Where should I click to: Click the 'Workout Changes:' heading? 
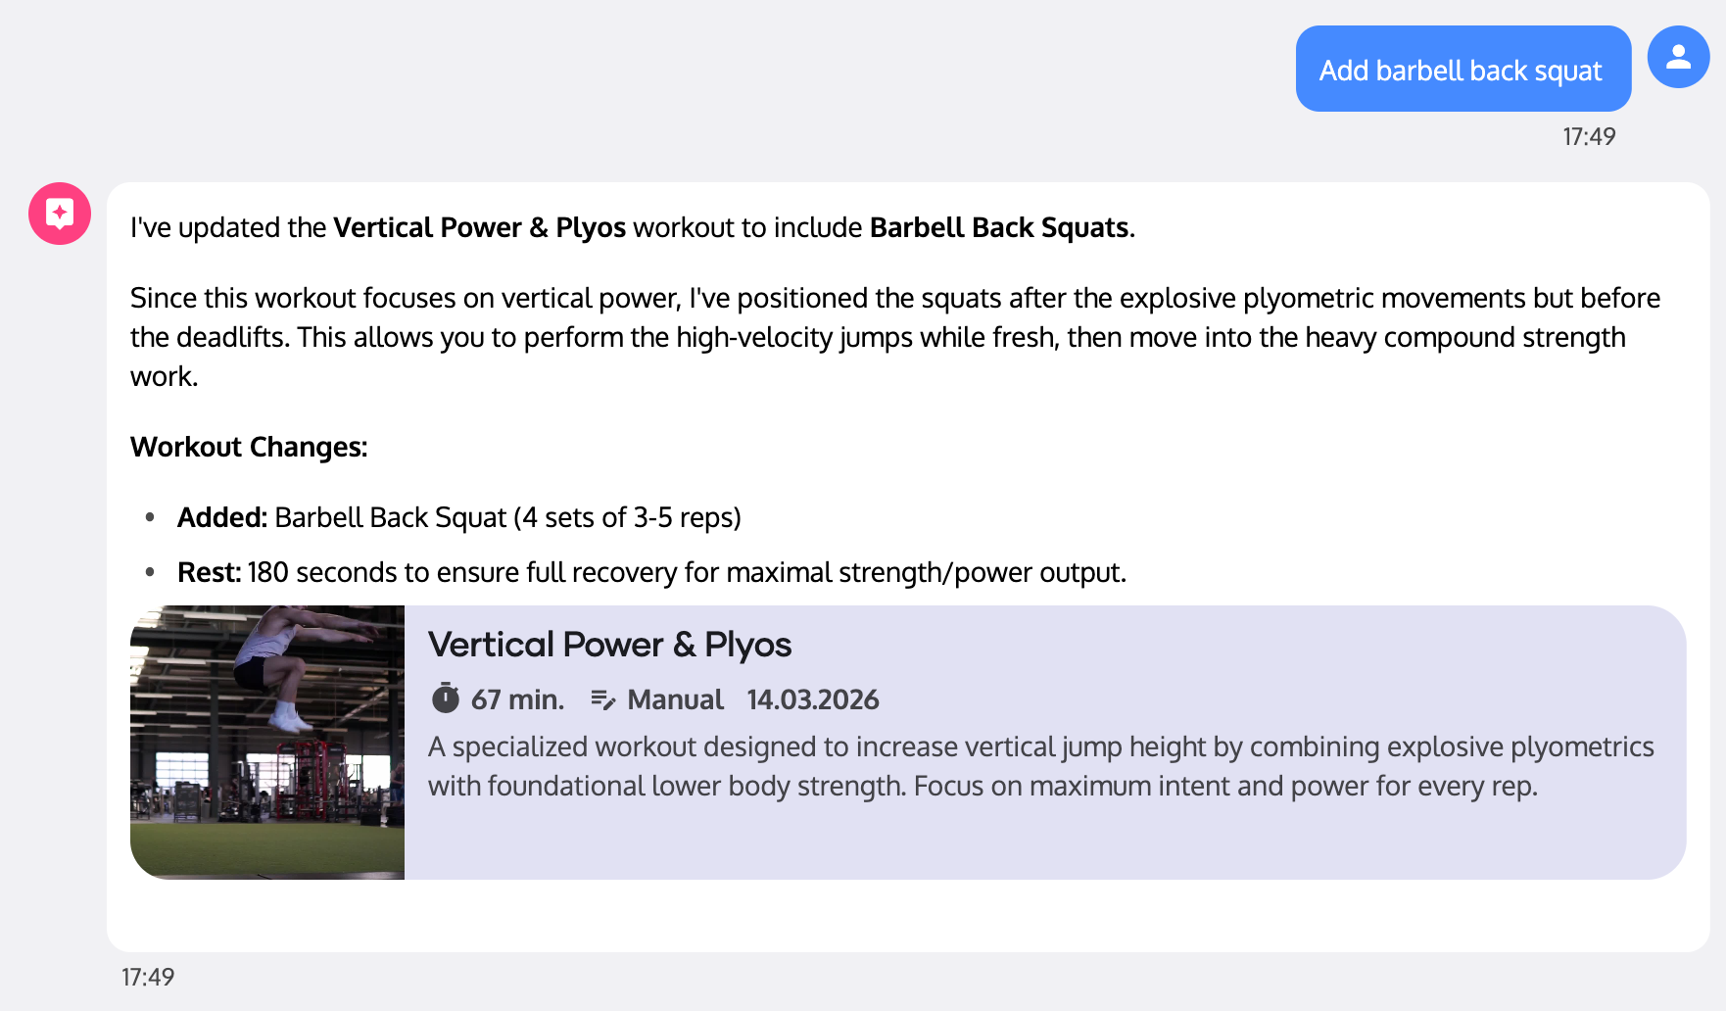pos(249,447)
